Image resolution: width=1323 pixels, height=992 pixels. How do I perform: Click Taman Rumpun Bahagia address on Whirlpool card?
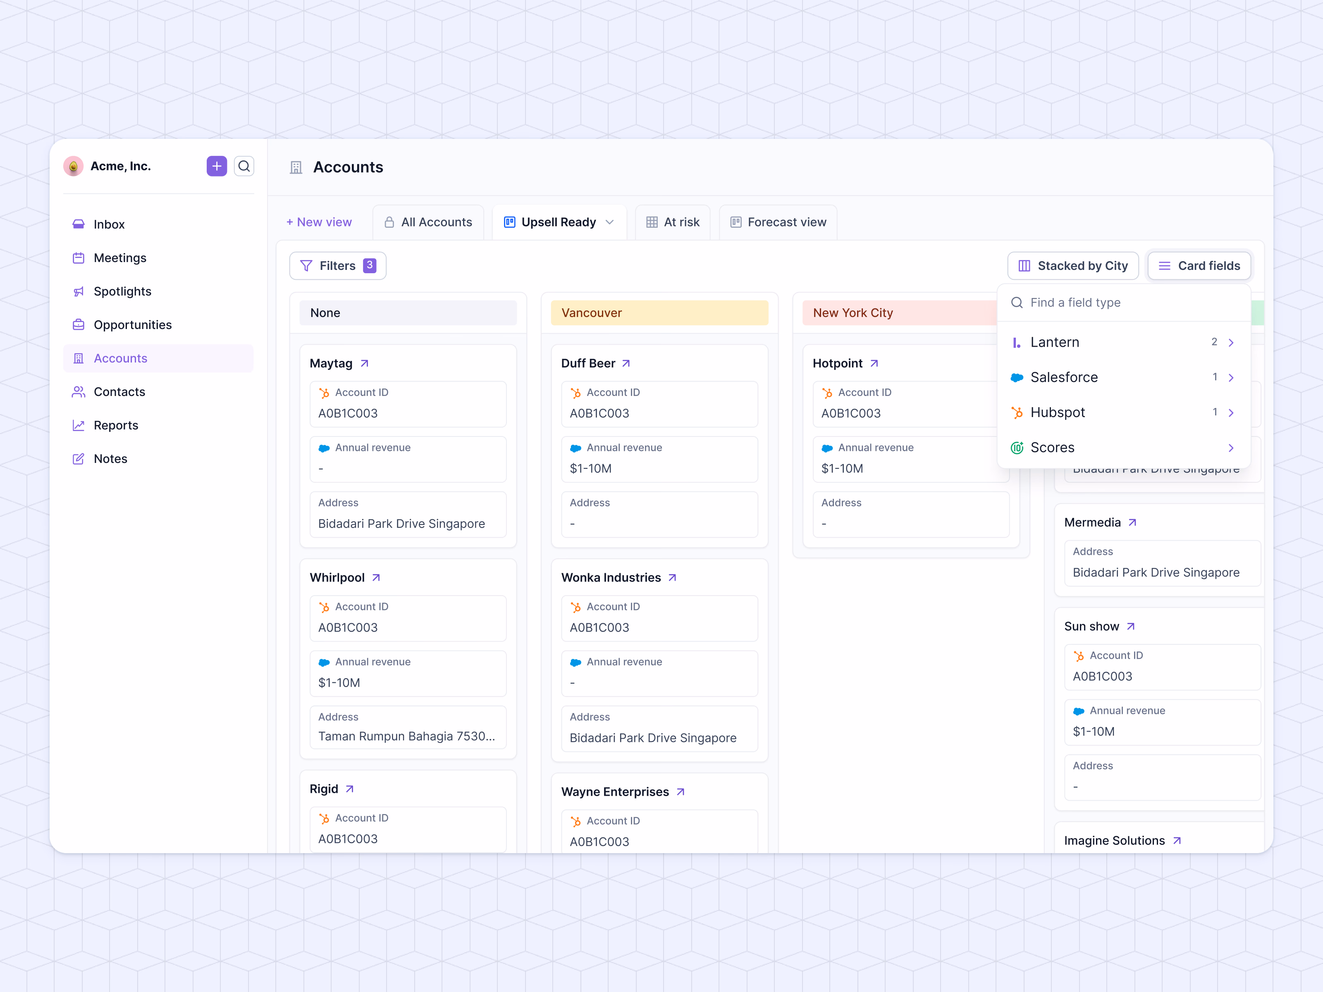407,737
